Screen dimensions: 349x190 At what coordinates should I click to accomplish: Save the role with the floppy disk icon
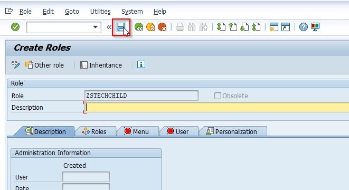tap(121, 27)
